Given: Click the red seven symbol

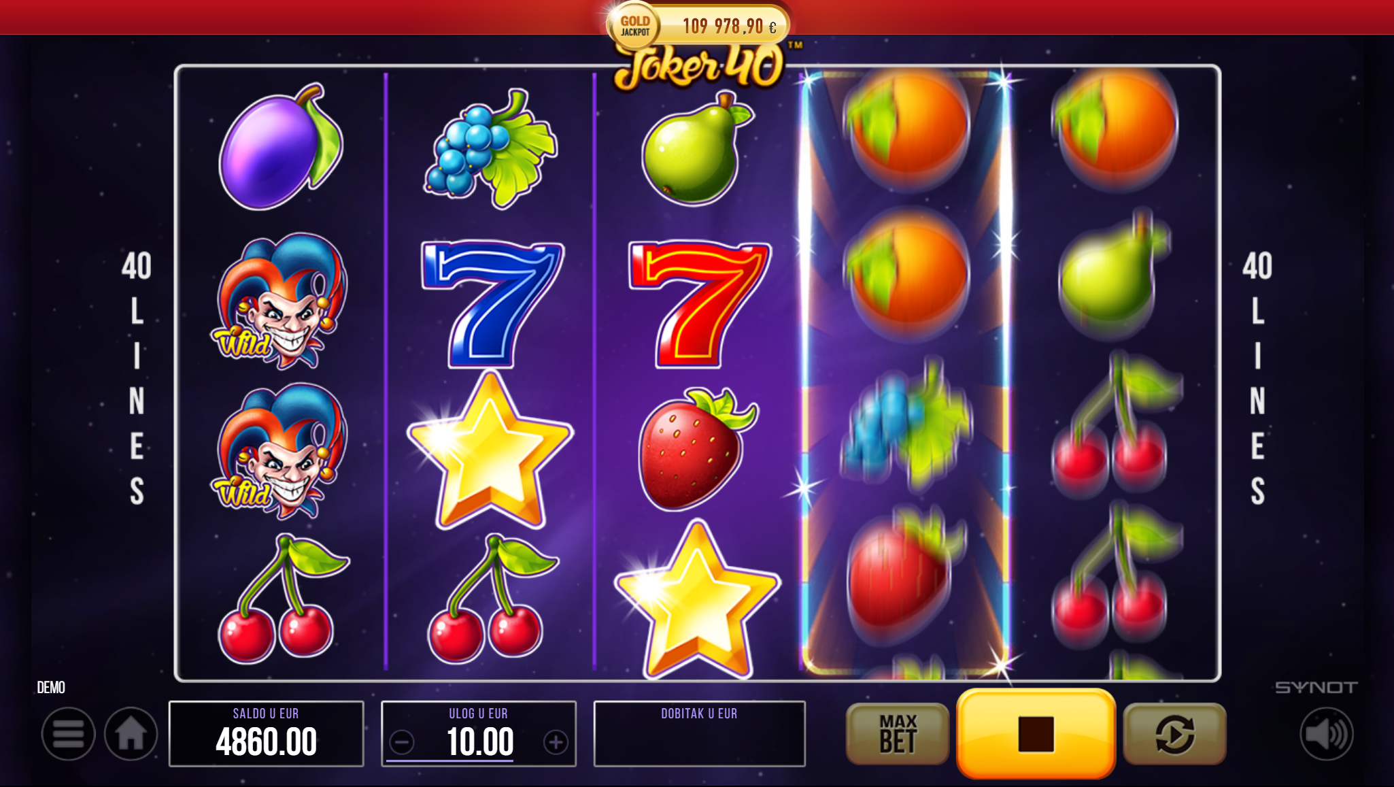Looking at the screenshot, I should pyautogui.click(x=700, y=303).
